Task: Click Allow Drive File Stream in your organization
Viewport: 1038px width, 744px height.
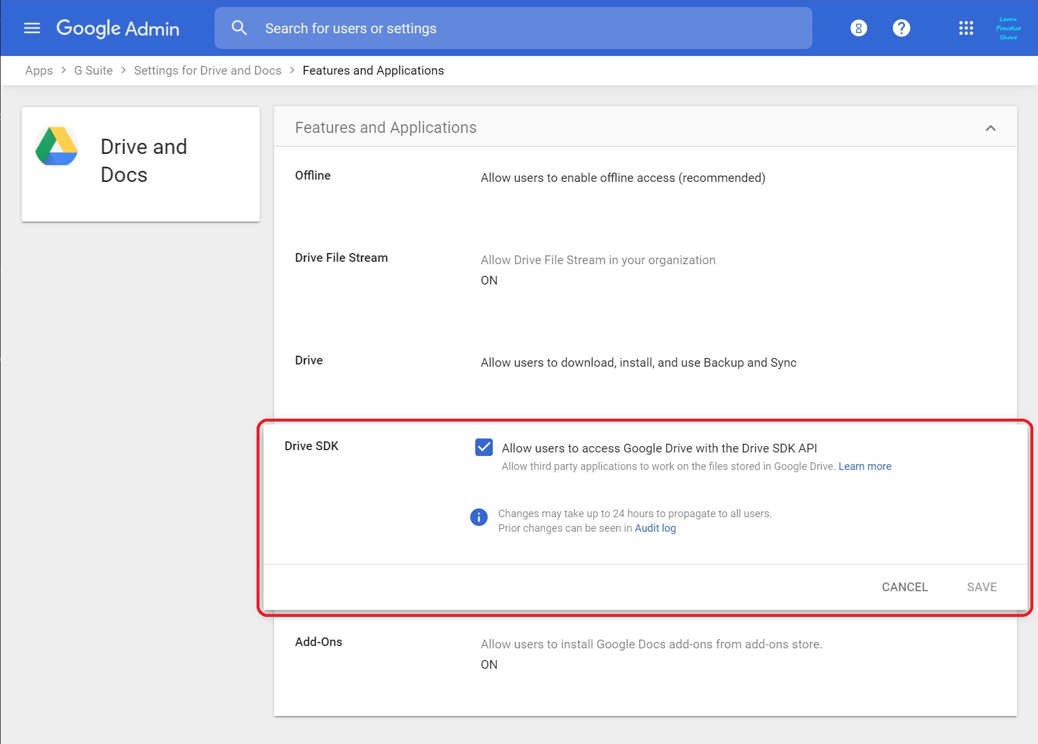Action: pyautogui.click(x=598, y=260)
